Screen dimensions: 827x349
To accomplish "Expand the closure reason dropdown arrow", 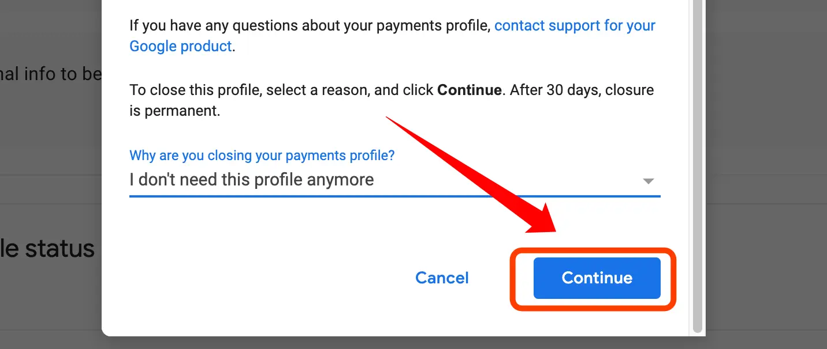I will click(x=648, y=181).
